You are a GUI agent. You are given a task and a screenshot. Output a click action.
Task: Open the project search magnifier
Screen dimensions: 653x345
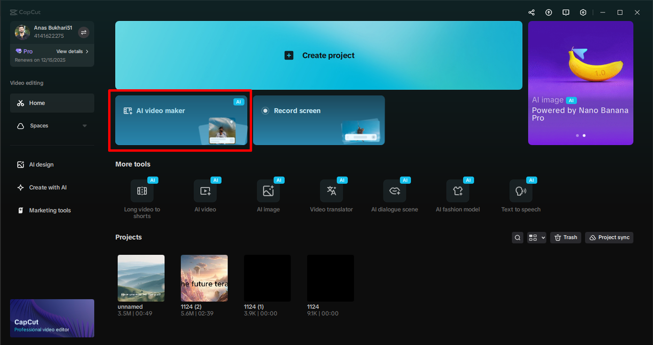[517, 237]
